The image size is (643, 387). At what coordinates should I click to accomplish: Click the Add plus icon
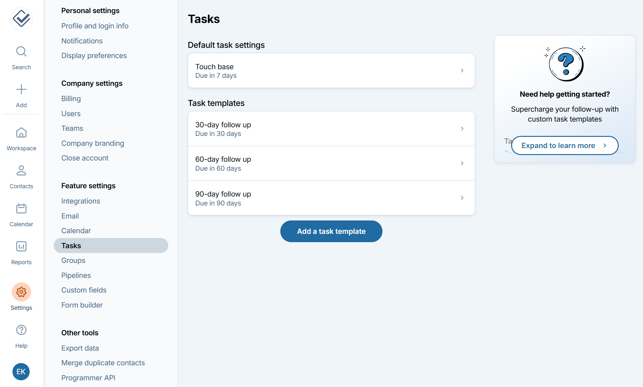pos(21,90)
